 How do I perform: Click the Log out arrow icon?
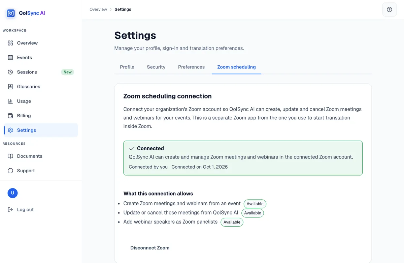pyautogui.click(x=10, y=209)
